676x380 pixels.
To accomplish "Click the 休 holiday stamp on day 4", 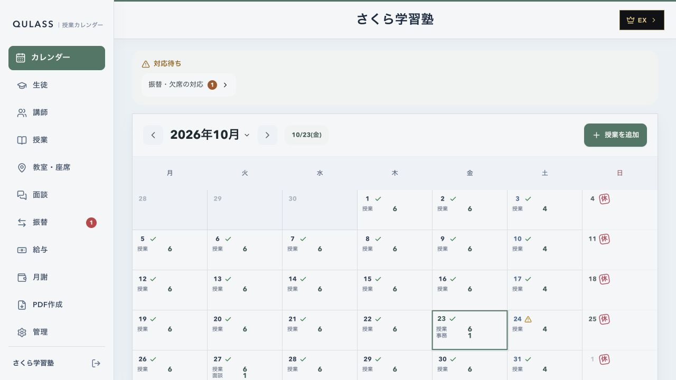I will (604, 198).
